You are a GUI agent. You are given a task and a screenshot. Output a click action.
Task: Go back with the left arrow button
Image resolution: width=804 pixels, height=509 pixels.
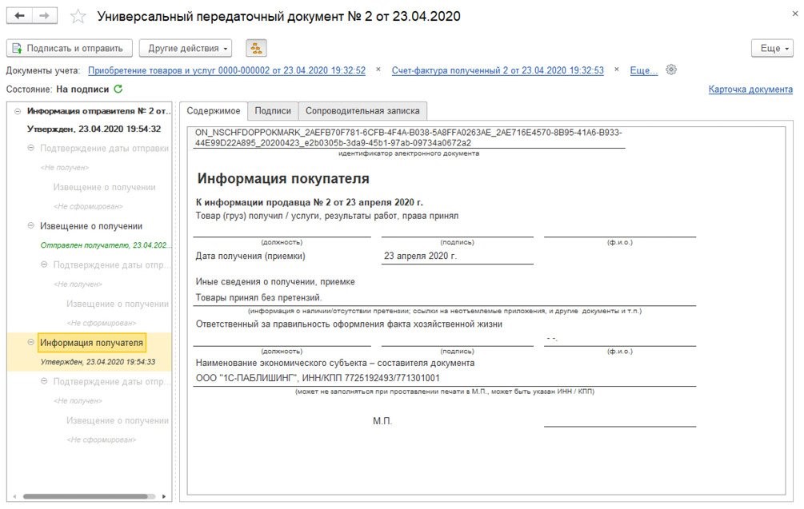pyautogui.click(x=20, y=16)
